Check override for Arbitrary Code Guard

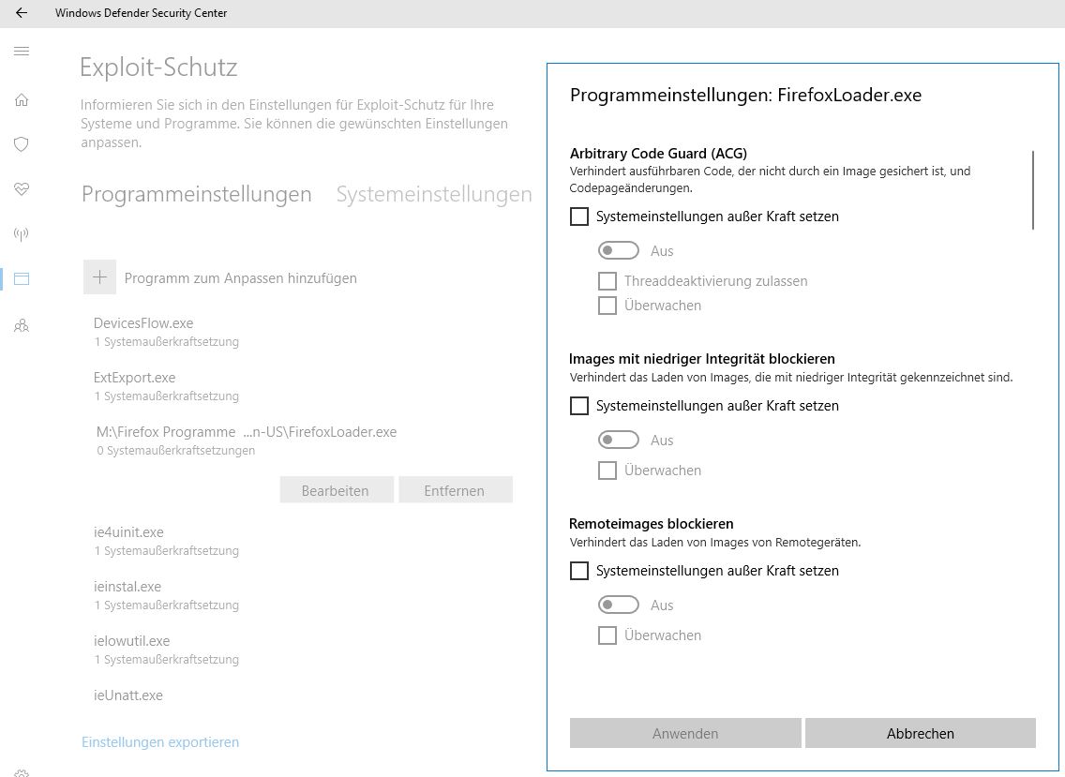[x=579, y=217]
